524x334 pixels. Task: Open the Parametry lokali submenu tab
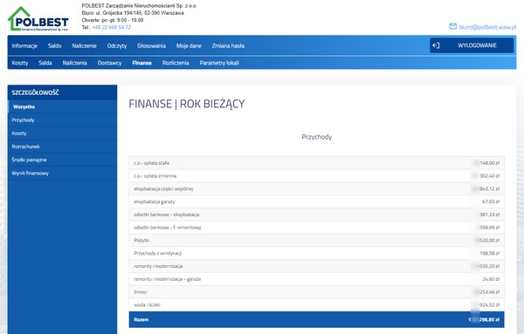point(219,63)
